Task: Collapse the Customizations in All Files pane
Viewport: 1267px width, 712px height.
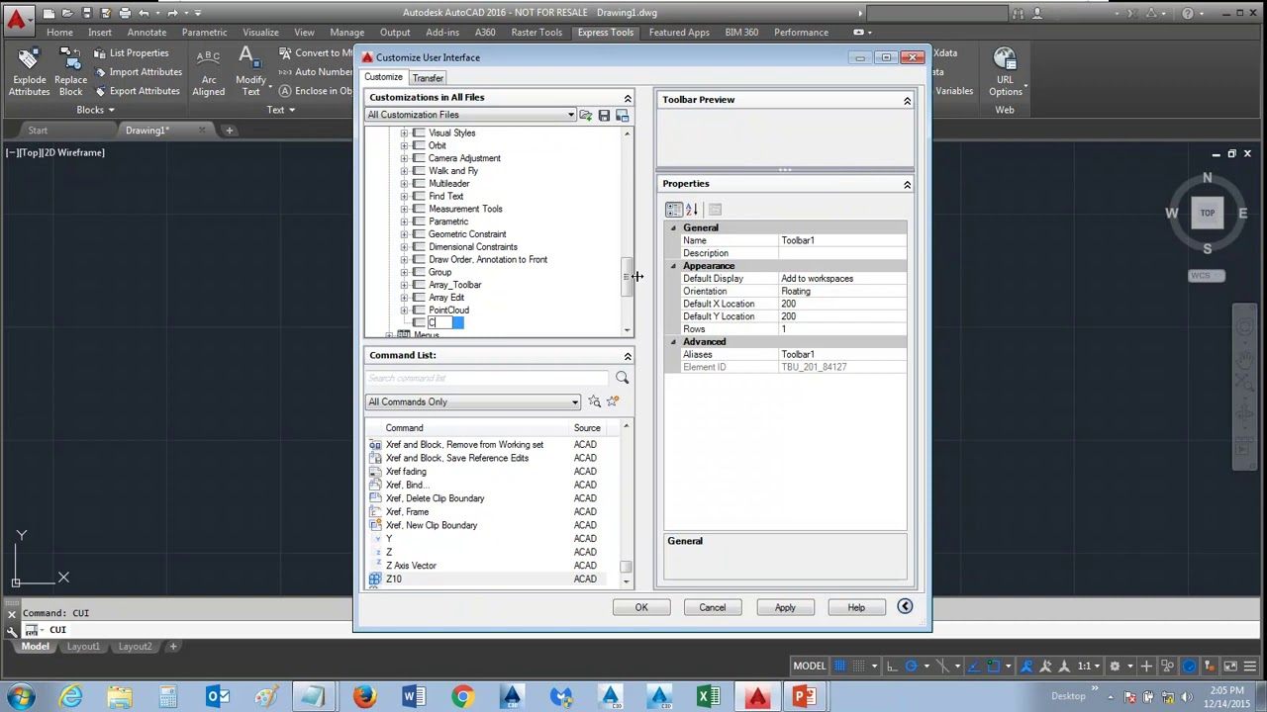Action: [x=628, y=98]
